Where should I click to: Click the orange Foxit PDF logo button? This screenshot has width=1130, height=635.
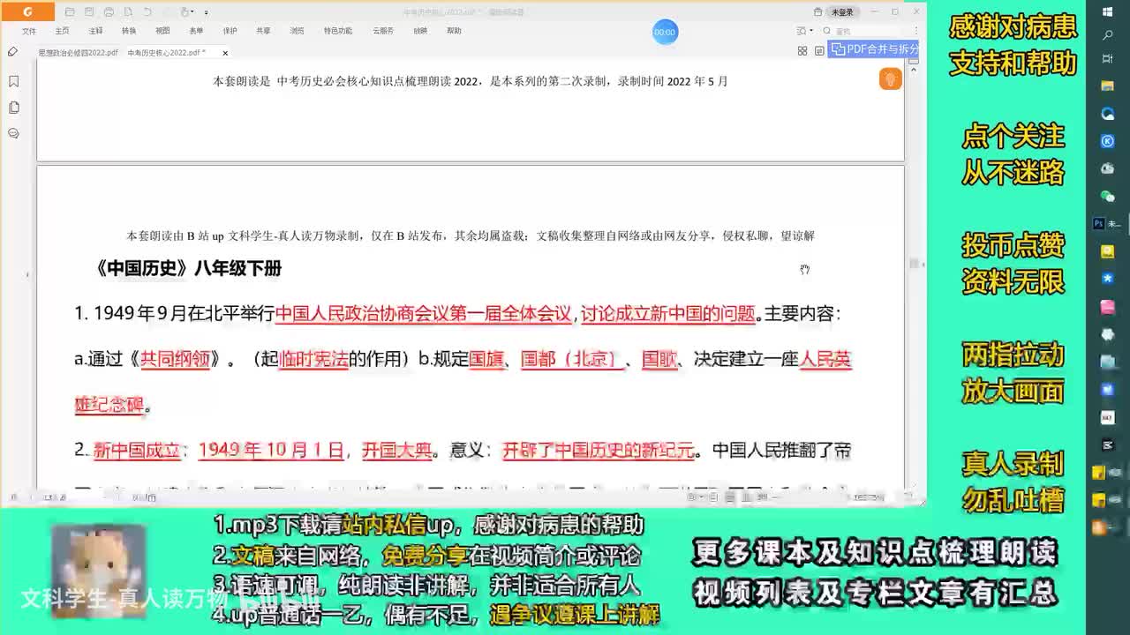(x=27, y=11)
